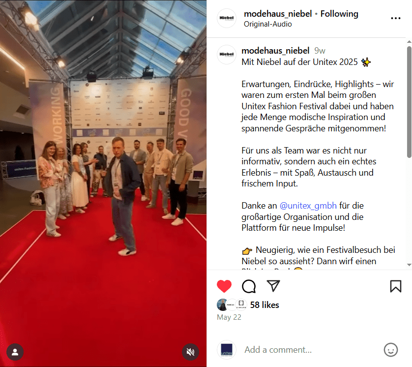
Task: Show tagged people icon on video
Action: (15, 352)
